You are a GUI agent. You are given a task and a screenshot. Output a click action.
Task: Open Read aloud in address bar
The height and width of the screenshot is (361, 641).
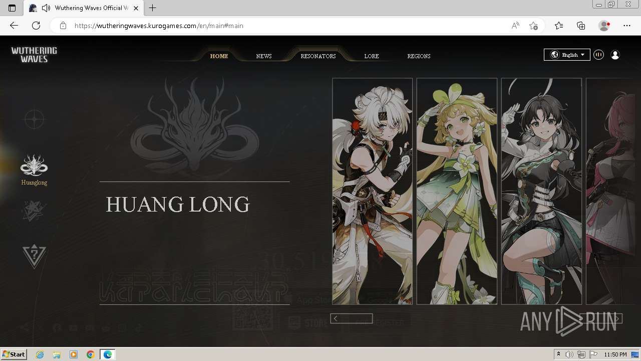[515, 26]
